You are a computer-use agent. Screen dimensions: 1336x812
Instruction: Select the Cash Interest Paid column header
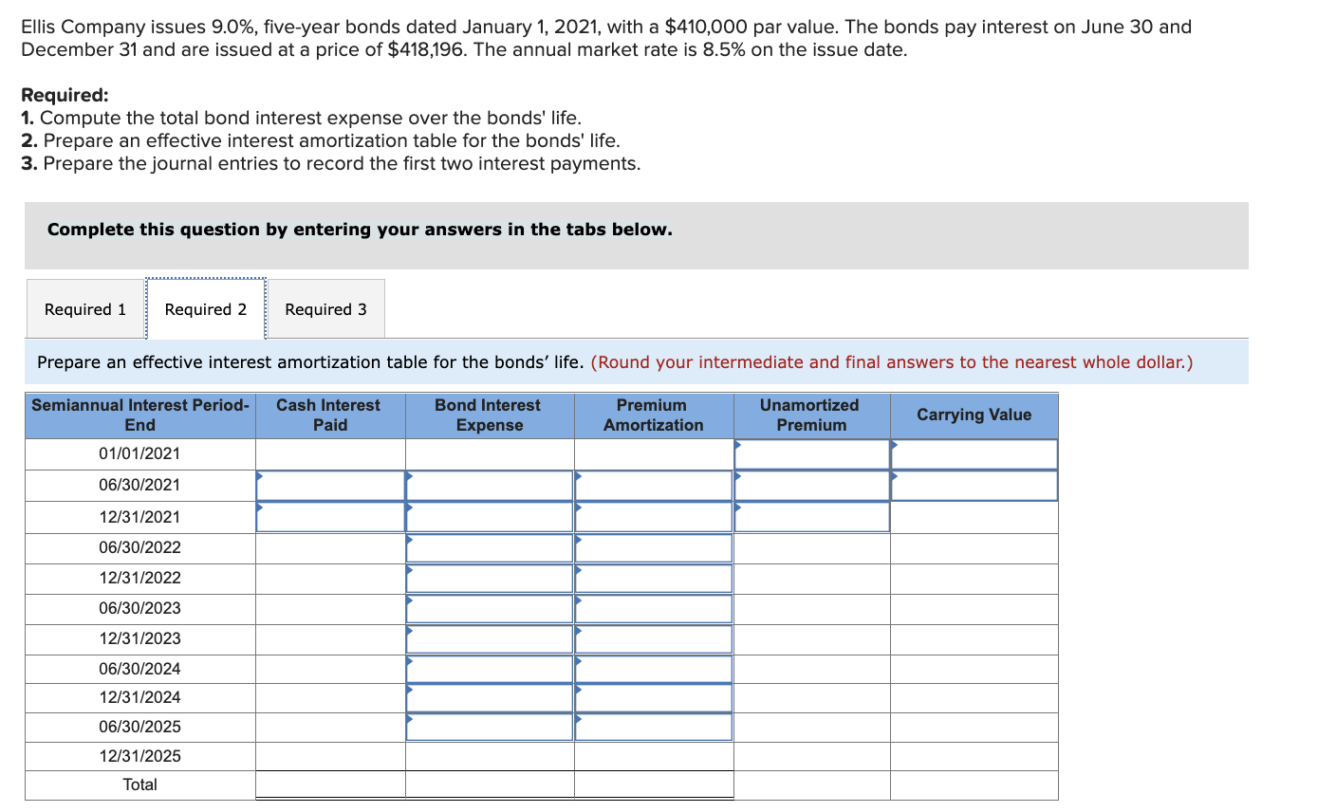click(x=330, y=415)
